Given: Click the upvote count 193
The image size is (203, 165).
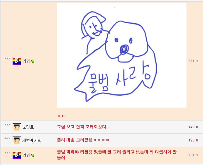Looking at the screenshot, I should coord(191,140).
